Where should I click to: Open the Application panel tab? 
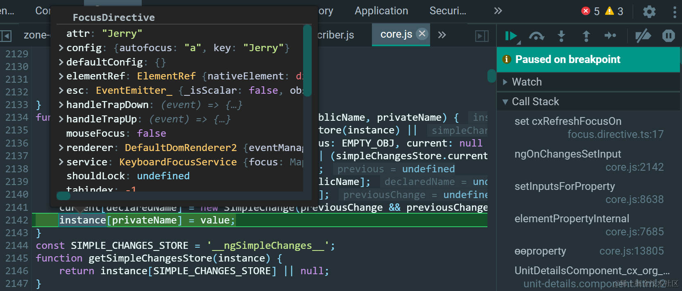pyautogui.click(x=381, y=11)
